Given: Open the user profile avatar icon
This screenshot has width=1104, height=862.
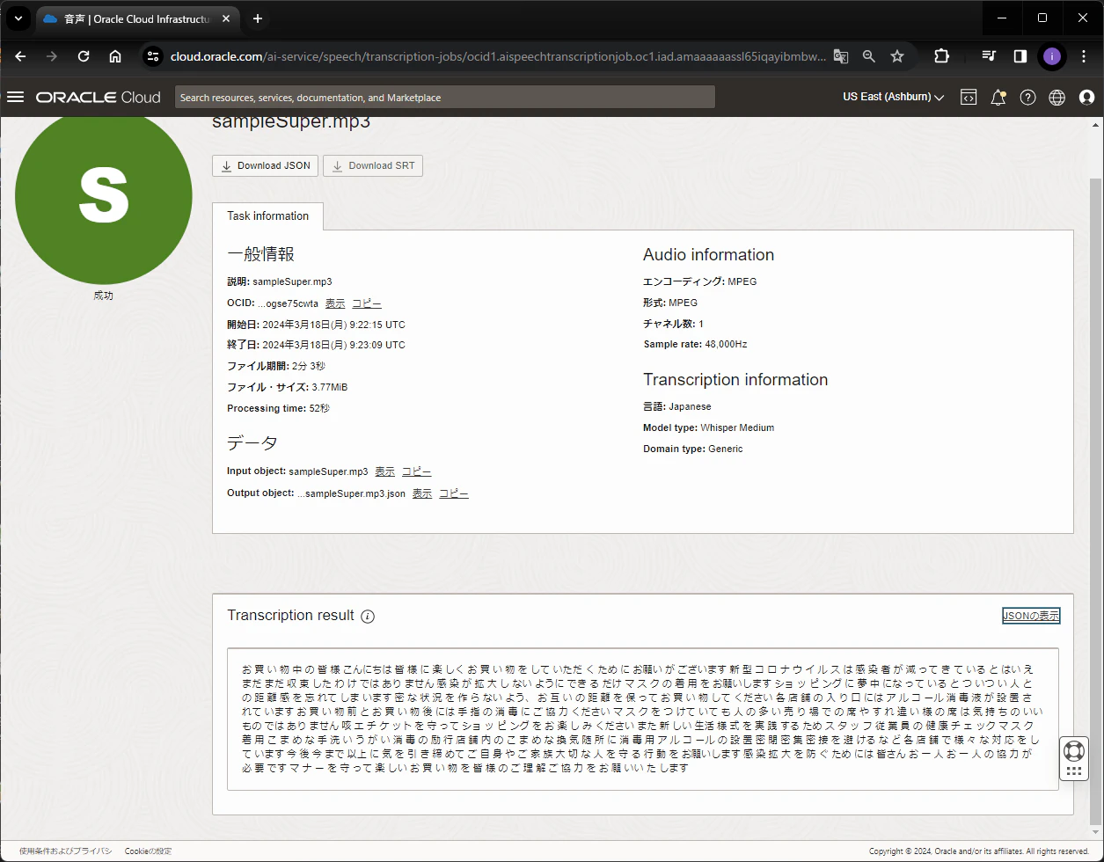Looking at the screenshot, I should click(1086, 98).
